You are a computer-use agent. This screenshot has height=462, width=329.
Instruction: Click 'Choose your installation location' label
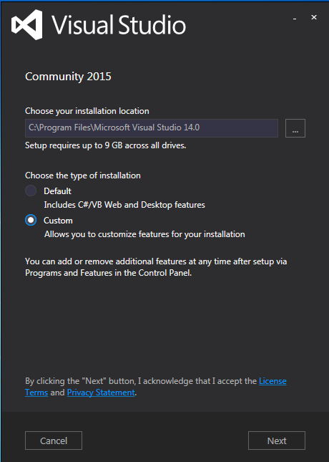click(87, 111)
